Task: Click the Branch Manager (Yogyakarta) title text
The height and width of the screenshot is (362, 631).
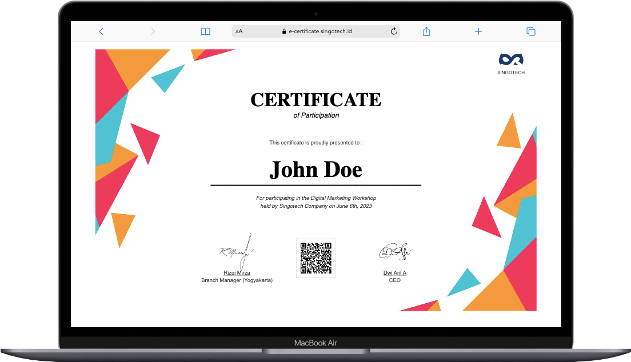Action: tap(237, 280)
